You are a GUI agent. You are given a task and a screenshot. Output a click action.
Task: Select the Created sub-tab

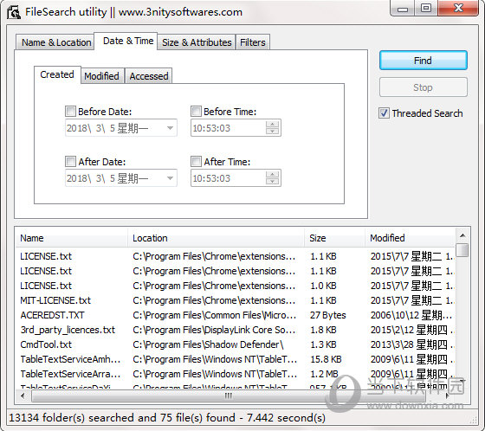[57, 74]
